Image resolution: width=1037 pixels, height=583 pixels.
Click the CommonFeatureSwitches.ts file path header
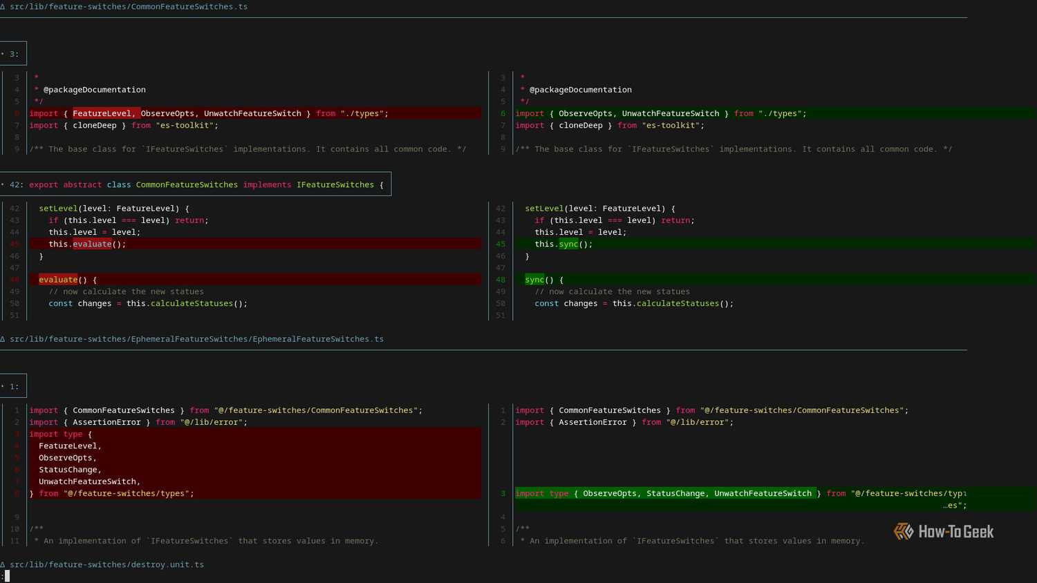129,6
